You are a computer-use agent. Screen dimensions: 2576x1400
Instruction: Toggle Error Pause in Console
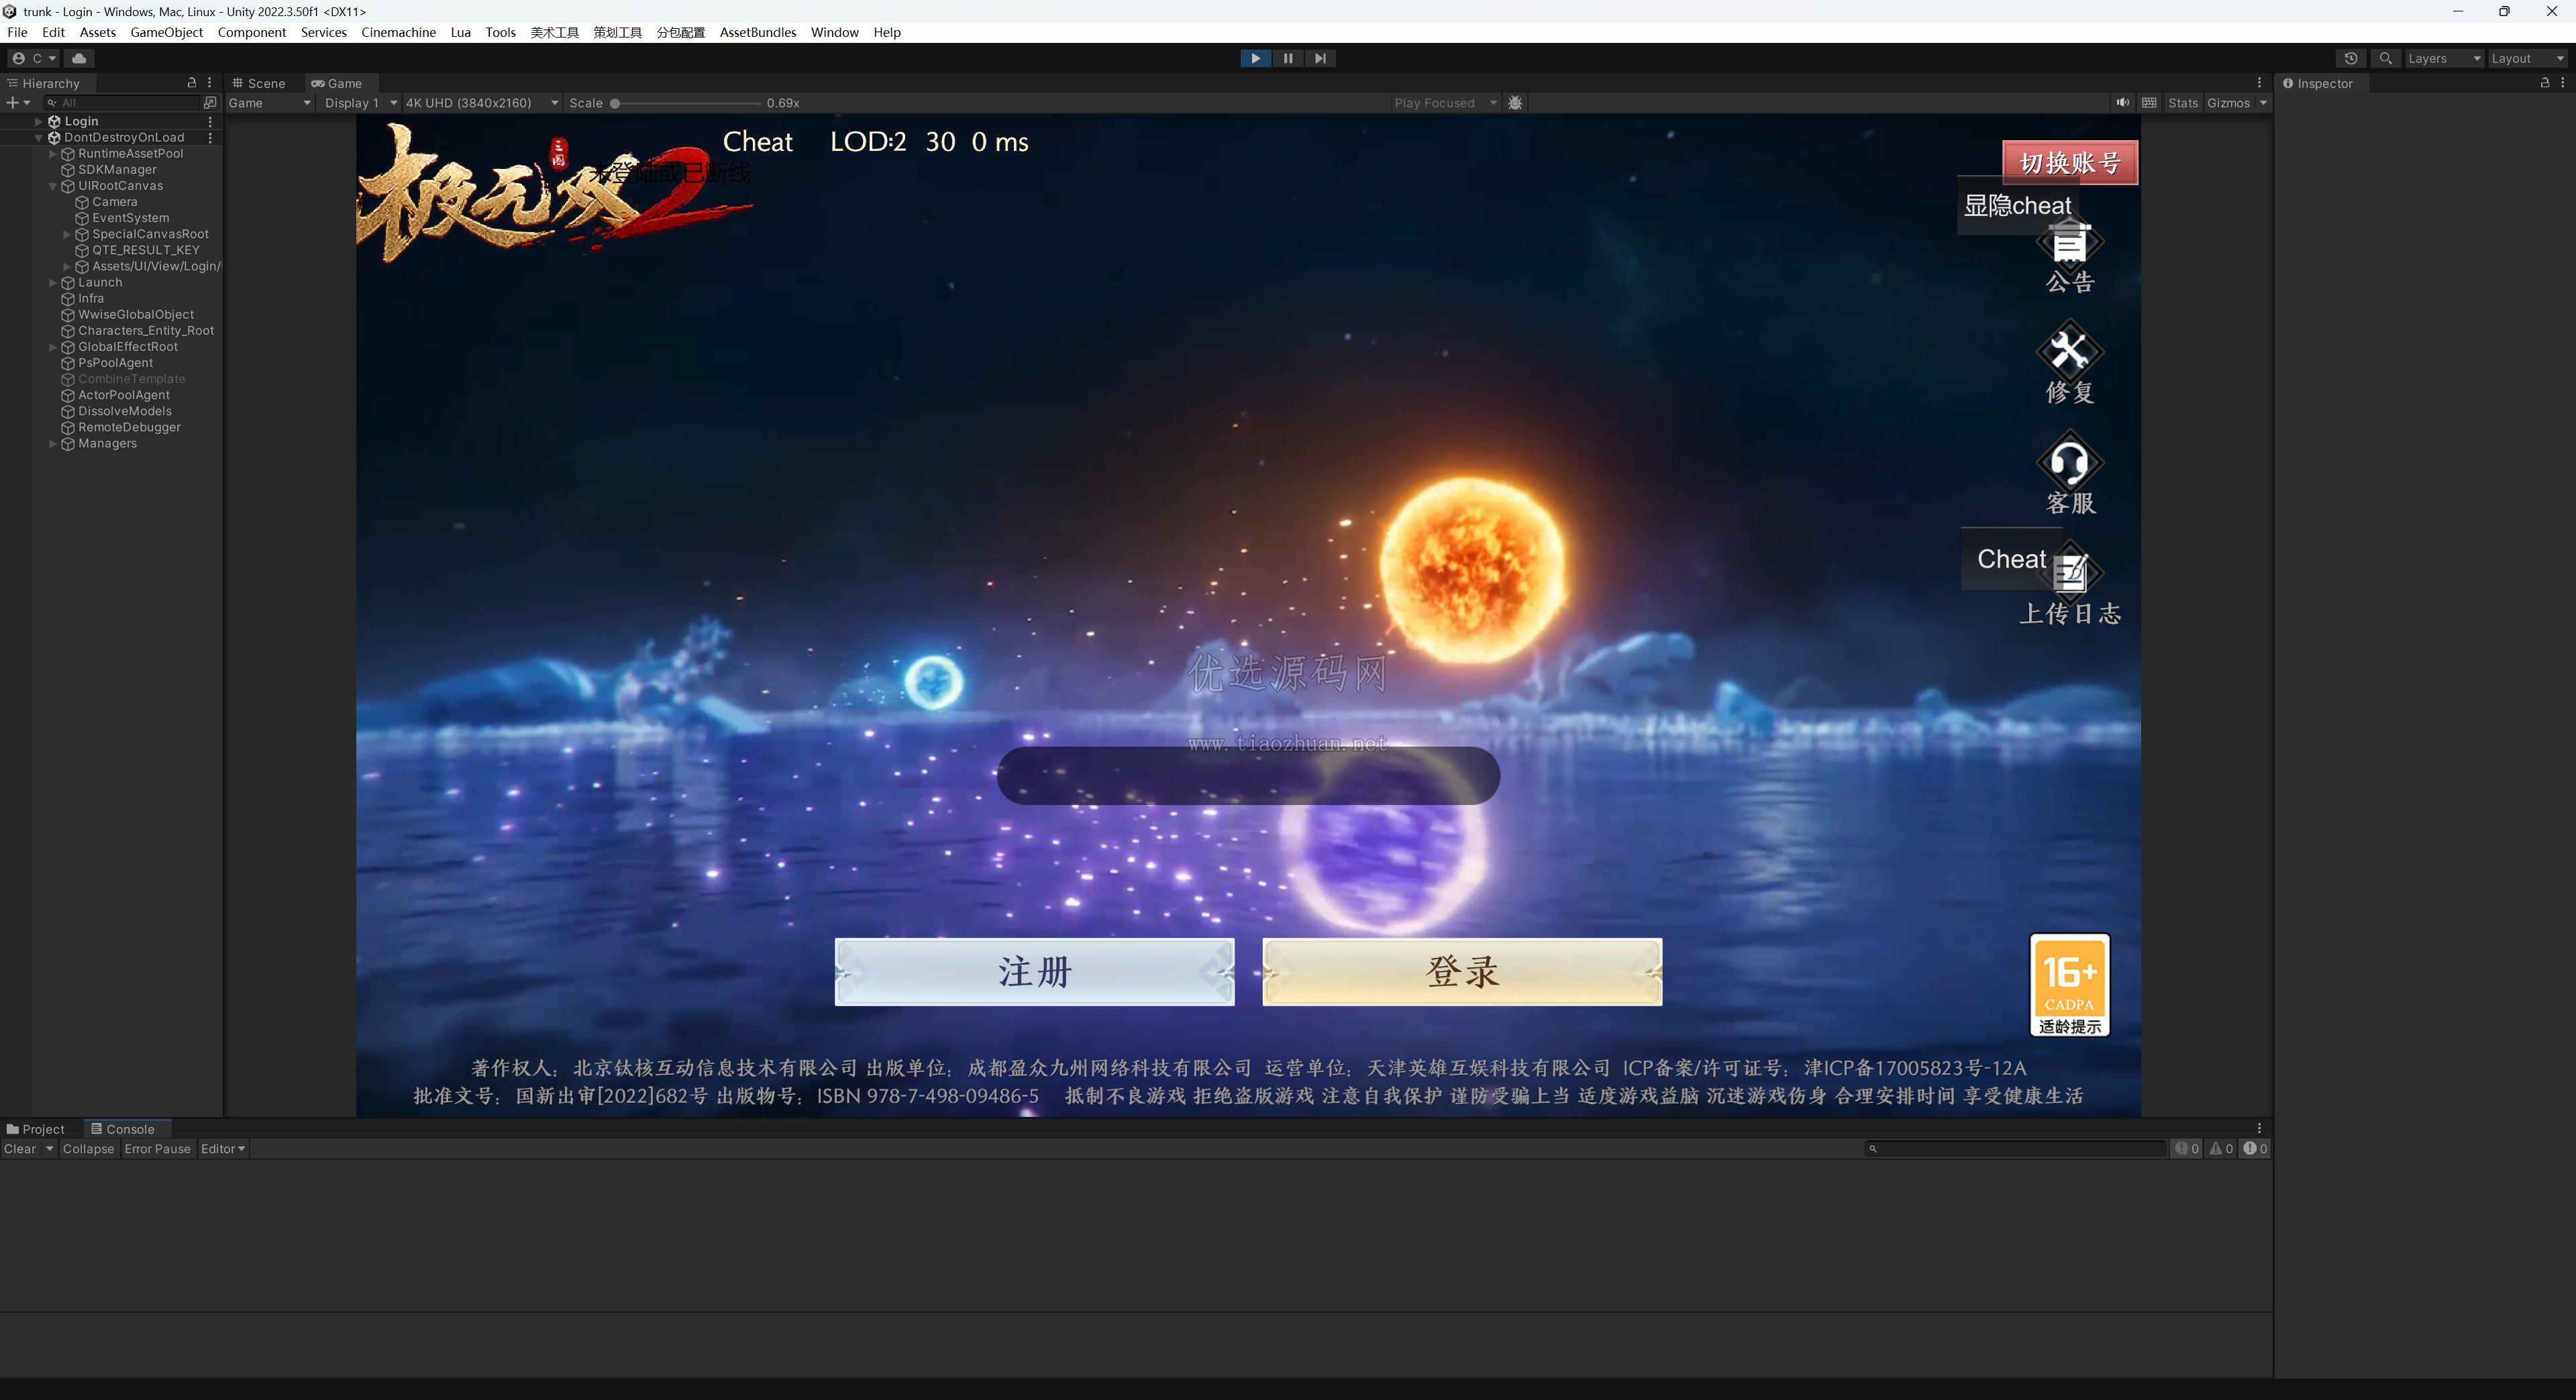157,1149
